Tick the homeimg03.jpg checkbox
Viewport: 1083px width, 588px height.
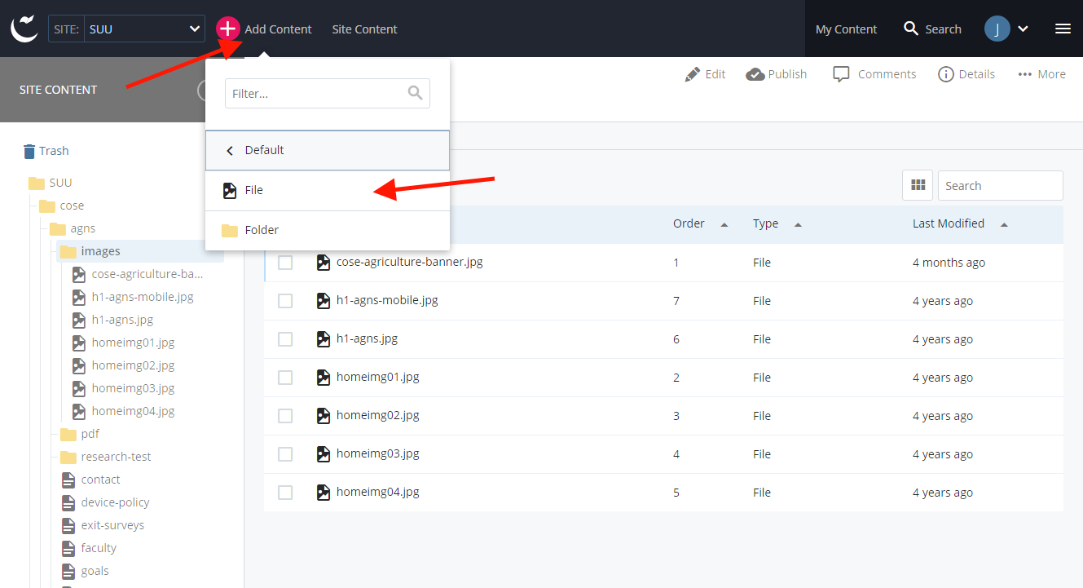tap(285, 454)
